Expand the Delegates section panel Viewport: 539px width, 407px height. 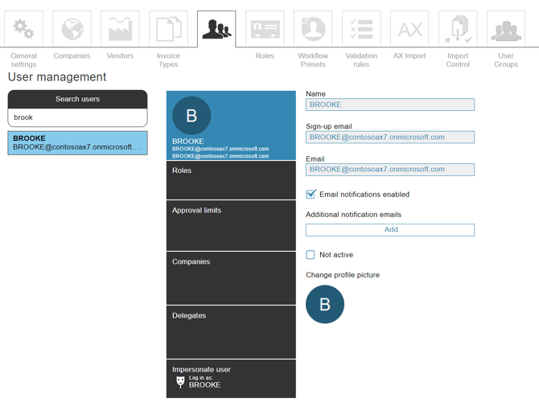point(231,331)
